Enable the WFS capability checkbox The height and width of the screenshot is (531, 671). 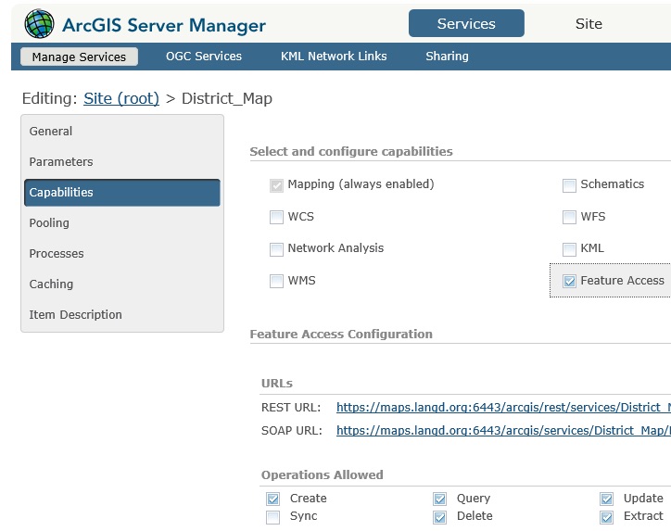click(x=569, y=218)
